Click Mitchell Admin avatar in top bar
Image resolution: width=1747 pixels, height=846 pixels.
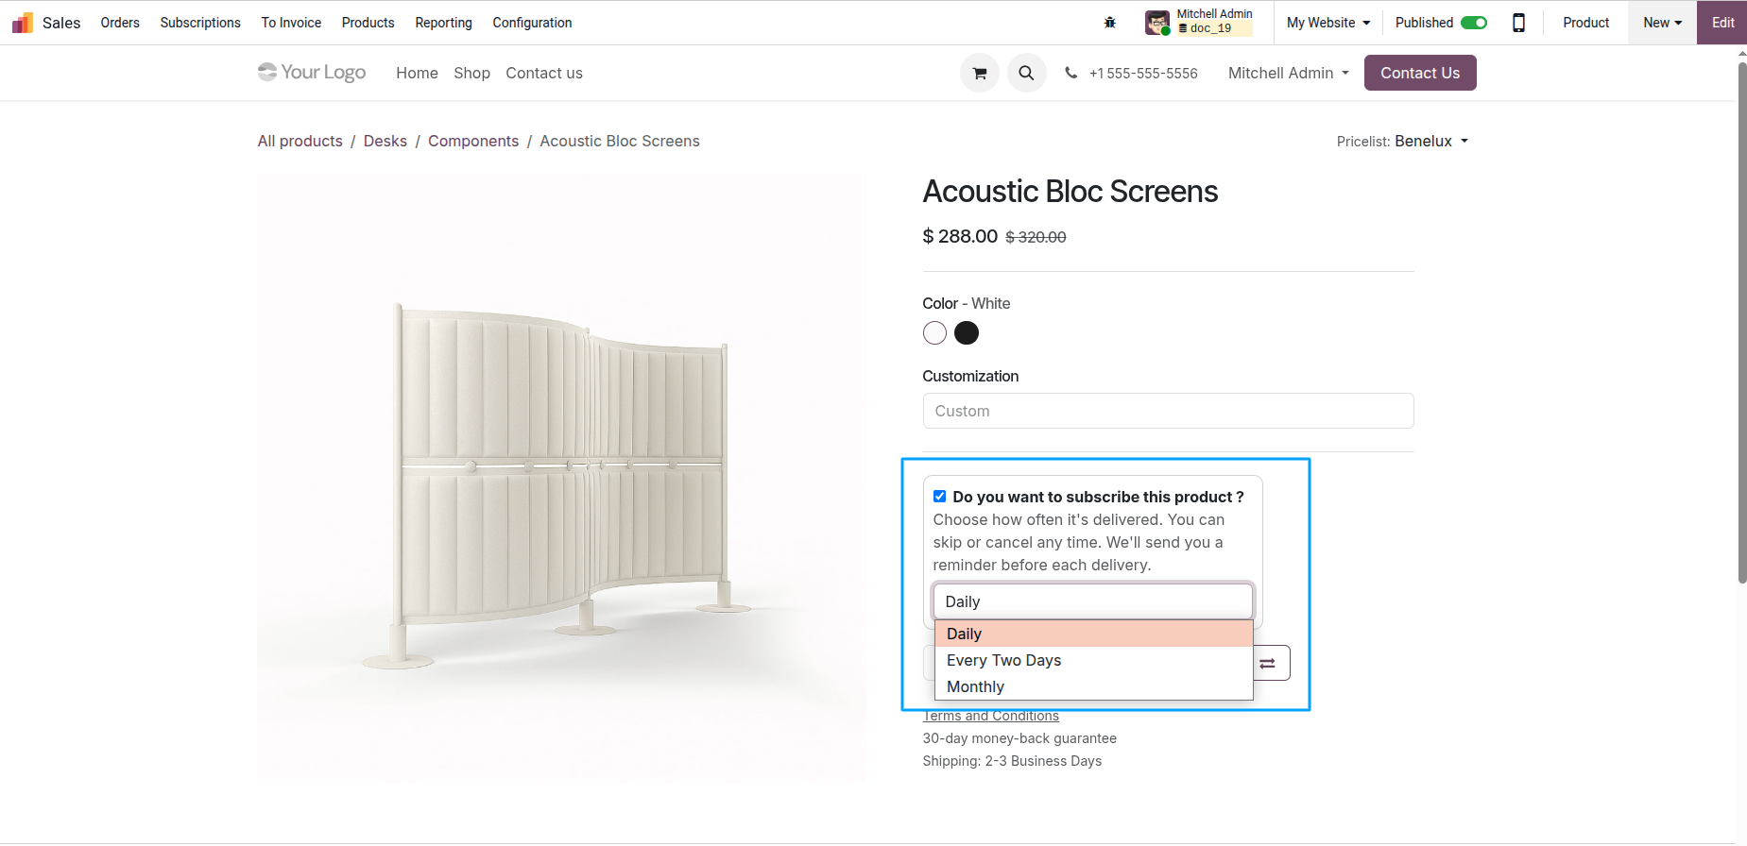1157,23
